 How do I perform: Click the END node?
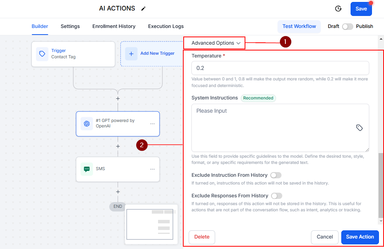pos(118,206)
